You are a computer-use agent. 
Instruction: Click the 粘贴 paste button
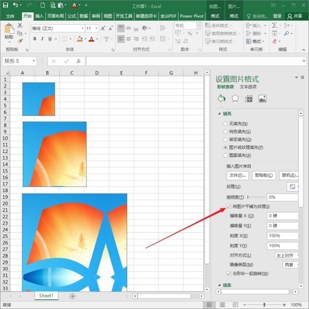click(9, 33)
